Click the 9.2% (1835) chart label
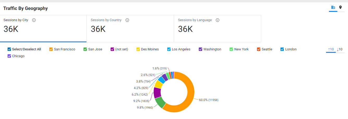The height and width of the screenshot is (119, 348). tap(141, 101)
